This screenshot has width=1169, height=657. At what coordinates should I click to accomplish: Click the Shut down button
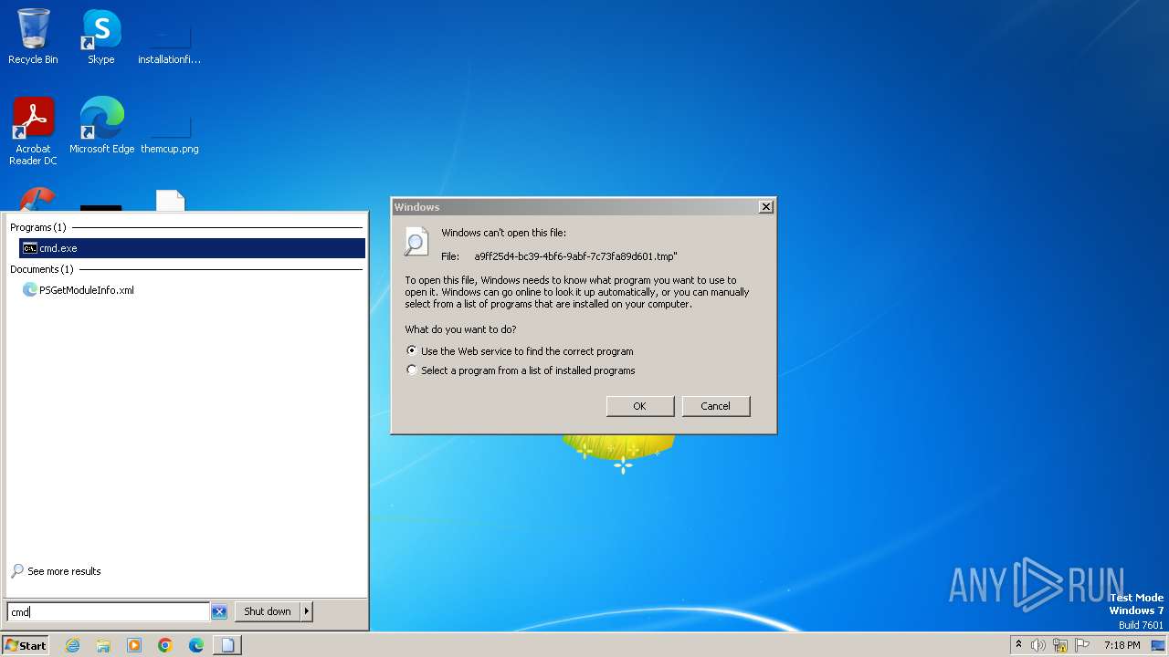[268, 611]
